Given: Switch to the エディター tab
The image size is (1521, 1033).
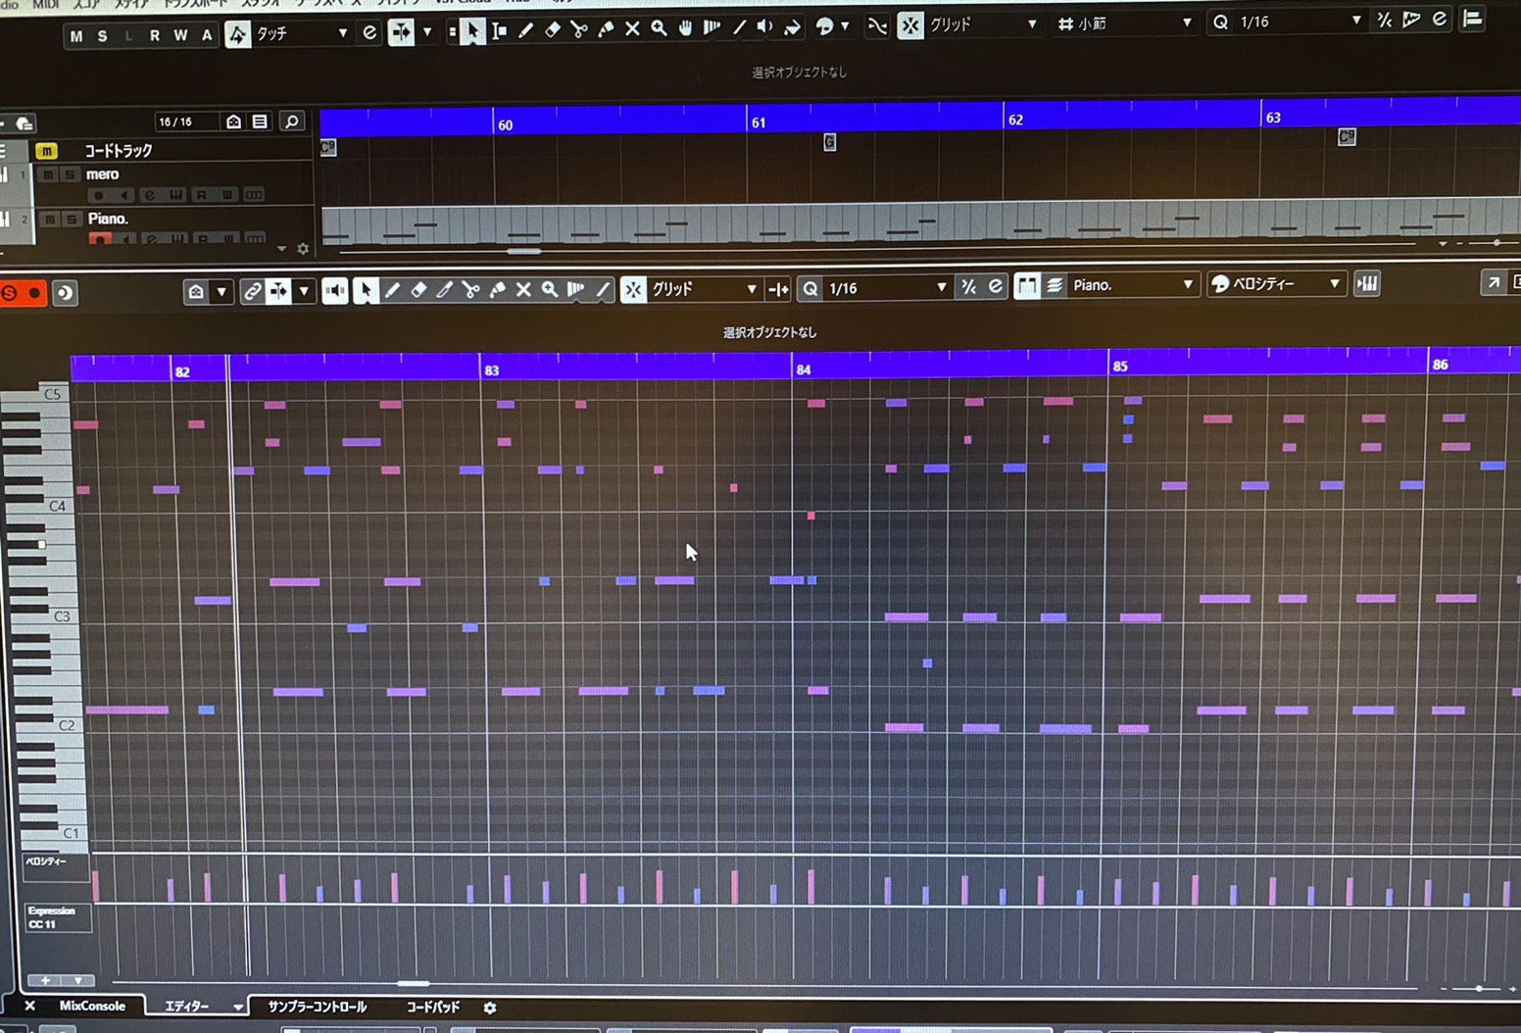Looking at the screenshot, I should pos(187,1007).
